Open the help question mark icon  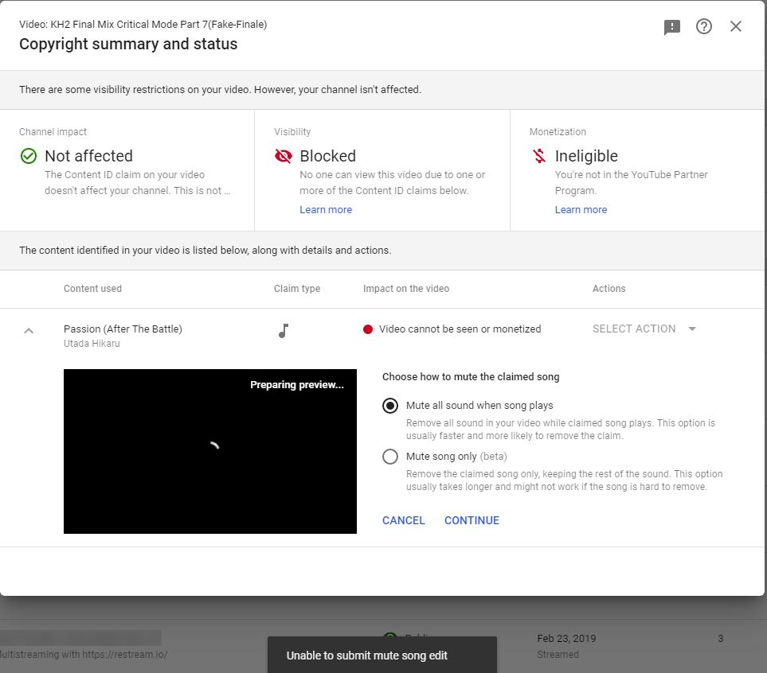pos(703,26)
